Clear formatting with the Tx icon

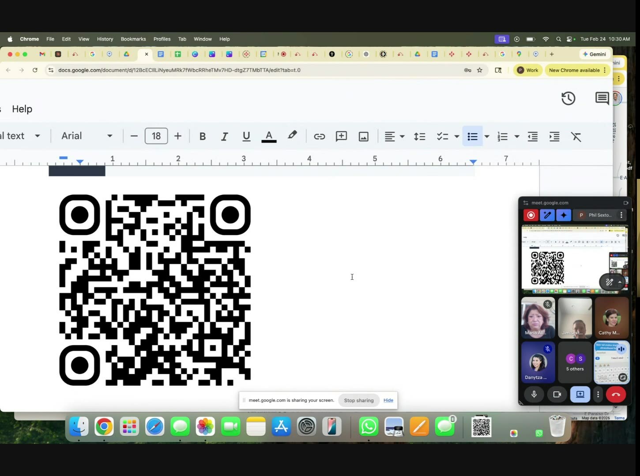click(x=576, y=137)
